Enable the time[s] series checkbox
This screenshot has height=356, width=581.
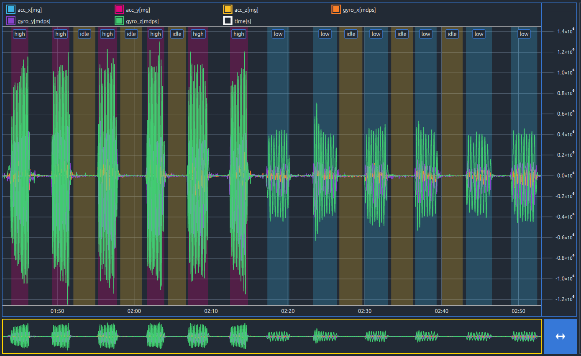228,21
